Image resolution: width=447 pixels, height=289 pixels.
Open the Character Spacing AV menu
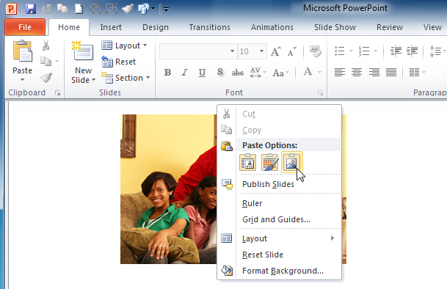(x=258, y=73)
